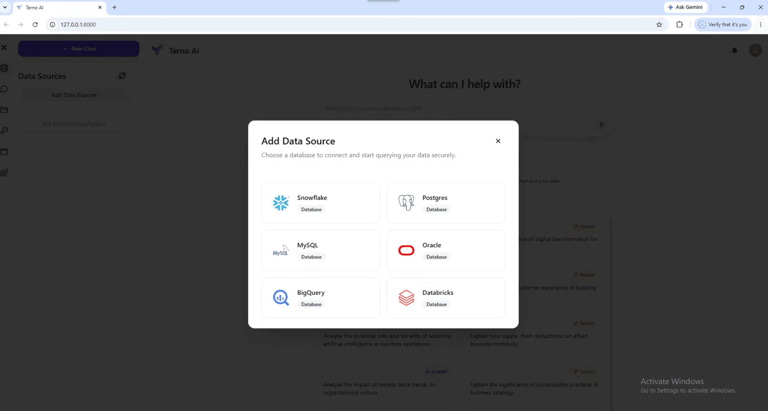Select the Terno AI browser tab
The width and height of the screenshot is (768, 411).
pos(60,8)
